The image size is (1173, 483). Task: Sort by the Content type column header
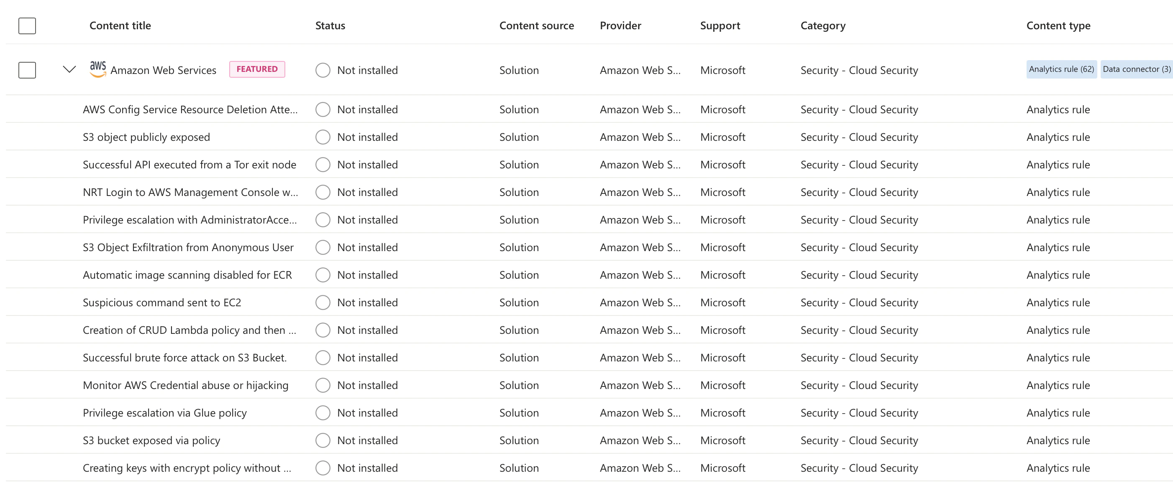point(1058,25)
